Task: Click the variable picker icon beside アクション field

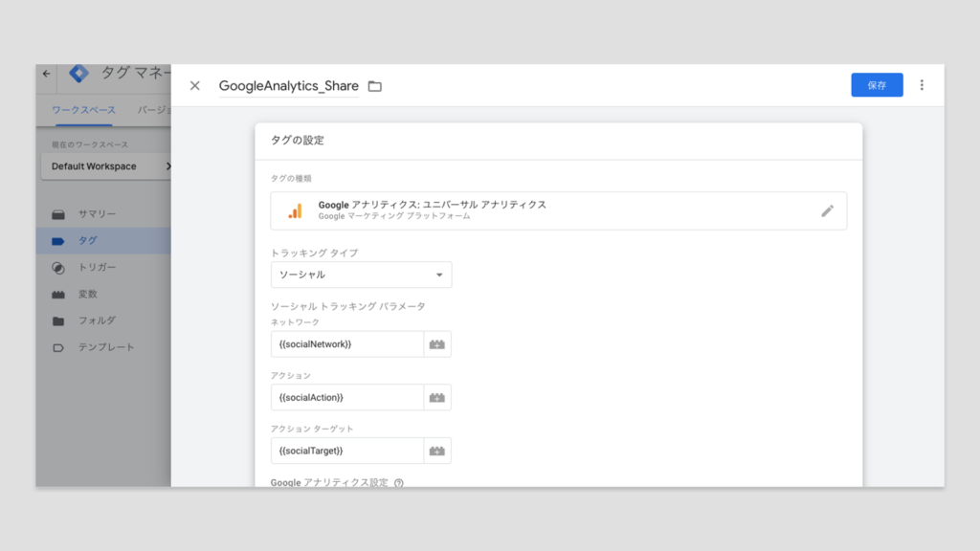Action: pos(437,398)
